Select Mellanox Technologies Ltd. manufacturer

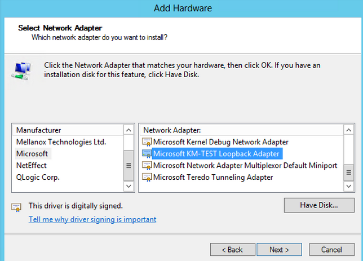61,142
